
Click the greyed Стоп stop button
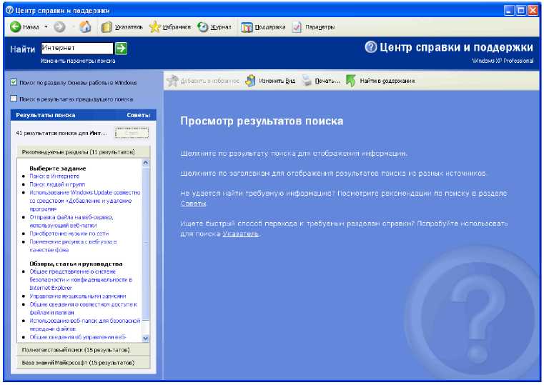132,133
